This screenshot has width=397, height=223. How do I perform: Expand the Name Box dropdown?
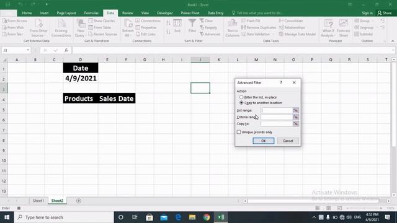(28, 50)
